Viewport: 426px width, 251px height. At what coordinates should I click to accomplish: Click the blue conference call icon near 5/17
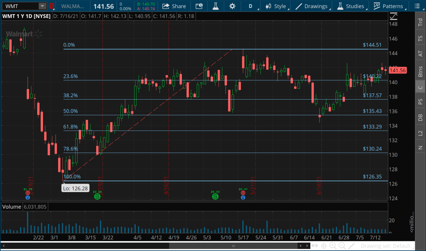click(x=243, y=197)
